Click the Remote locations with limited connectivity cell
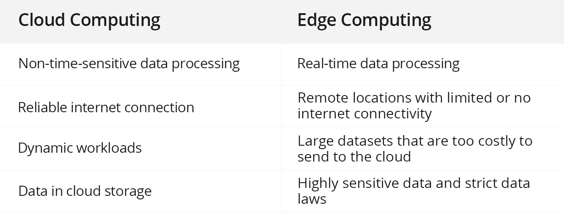This screenshot has height=213, width=564. [413, 106]
